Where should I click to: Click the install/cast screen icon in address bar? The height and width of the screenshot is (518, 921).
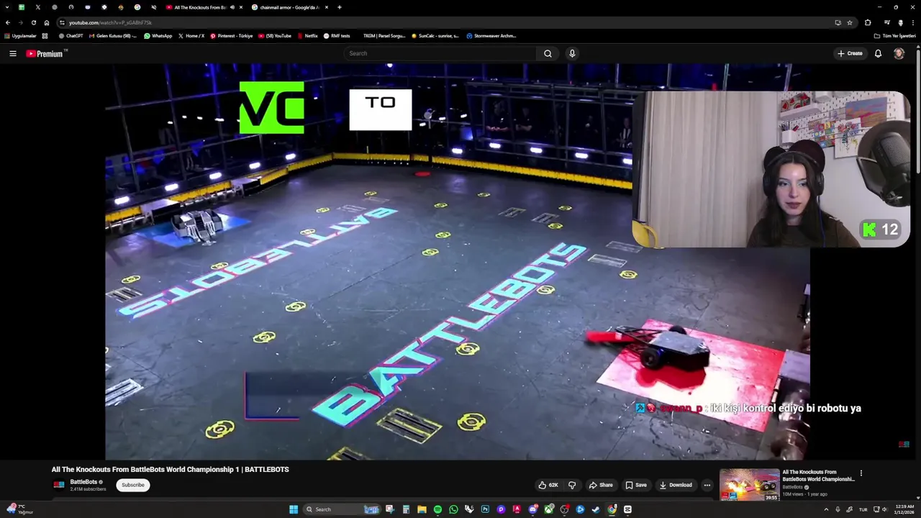(x=838, y=22)
